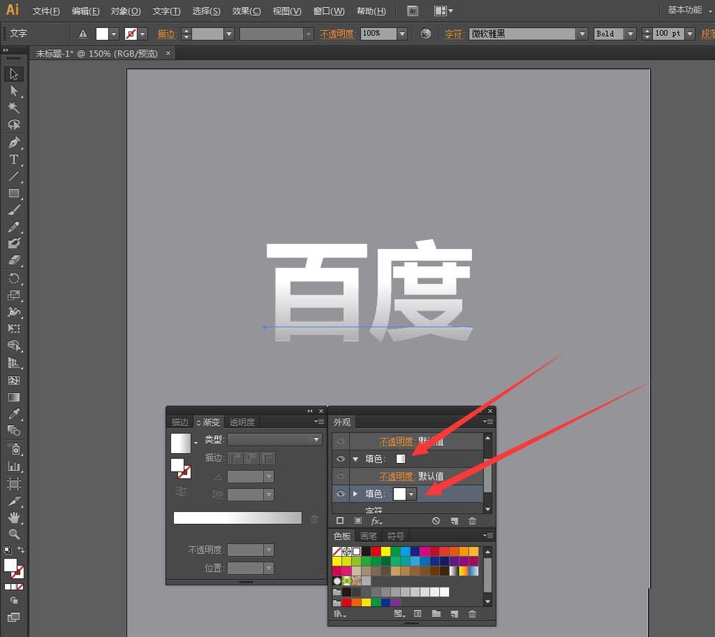Click the 字符 link in control bar
Viewport: 715px width, 637px height.
pyautogui.click(x=454, y=34)
